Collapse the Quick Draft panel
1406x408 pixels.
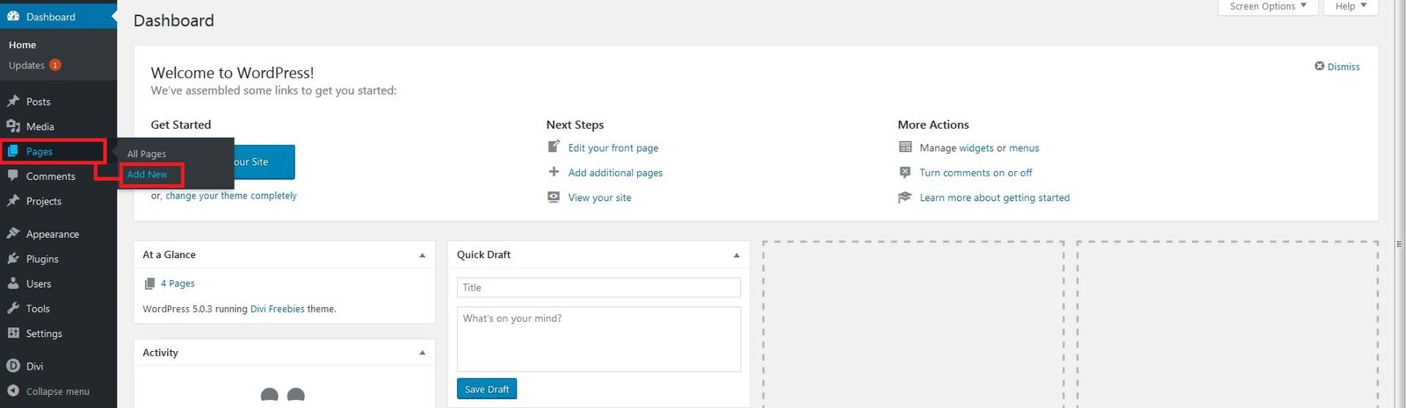coord(736,255)
